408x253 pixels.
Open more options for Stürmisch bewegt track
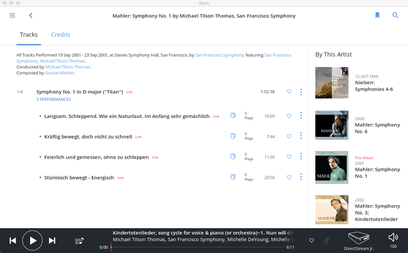coord(301,177)
